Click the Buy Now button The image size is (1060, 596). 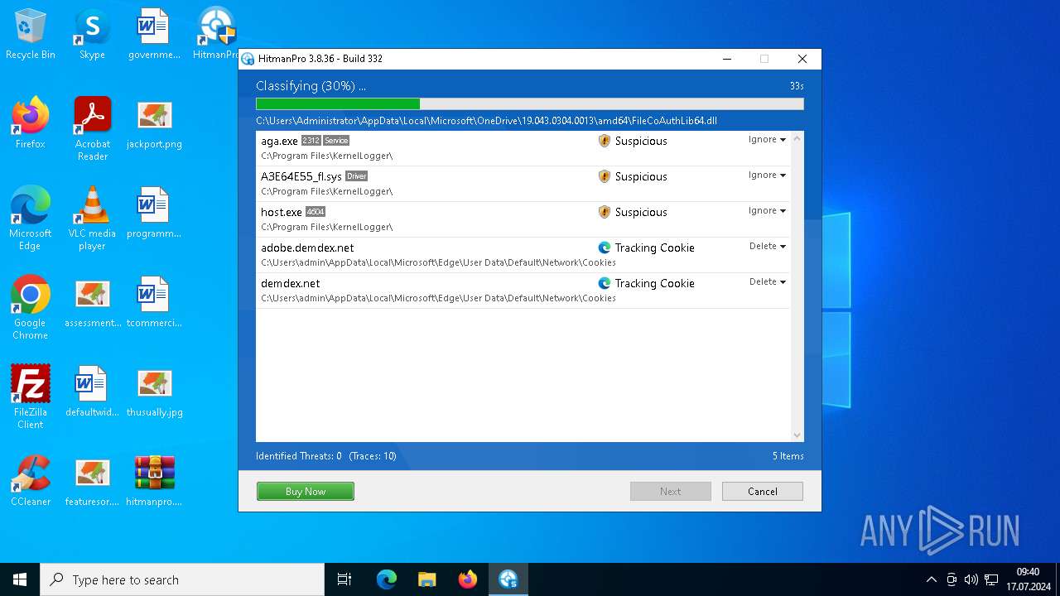[x=306, y=492]
